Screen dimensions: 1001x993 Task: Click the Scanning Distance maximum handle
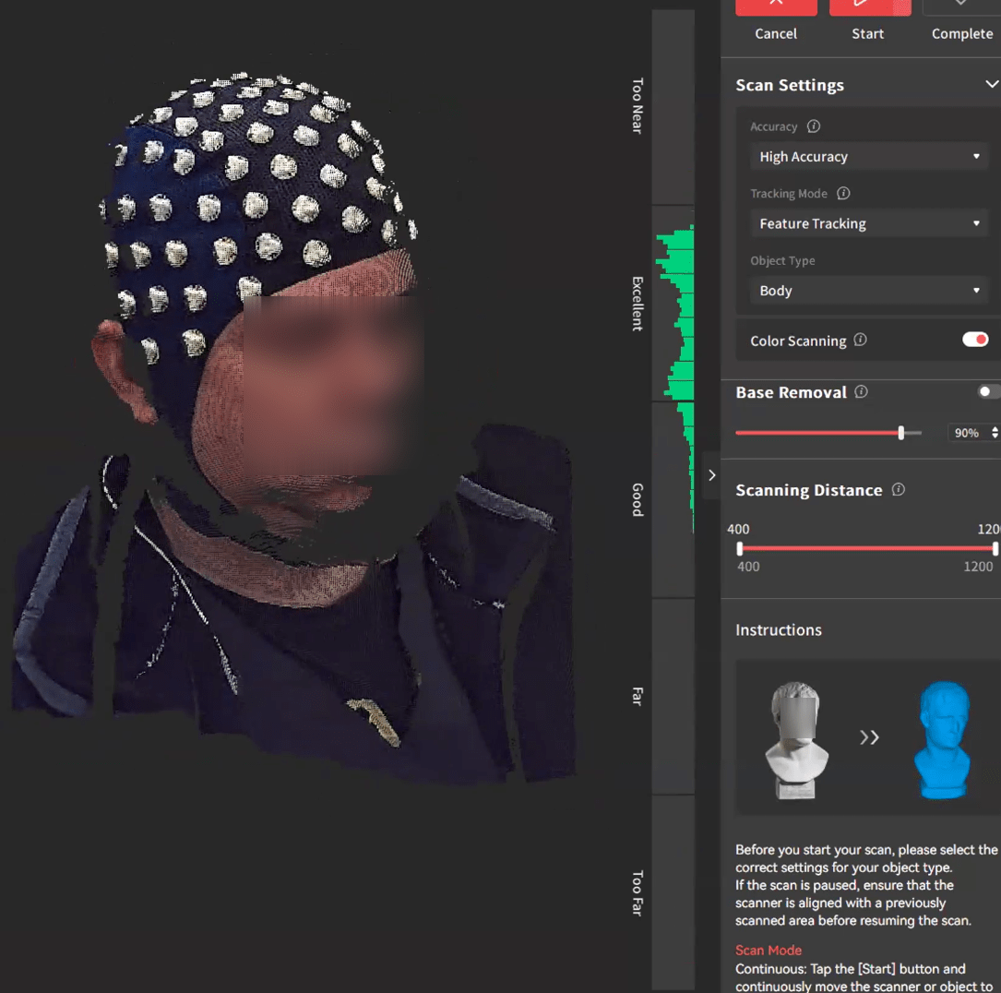click(995, 548)
